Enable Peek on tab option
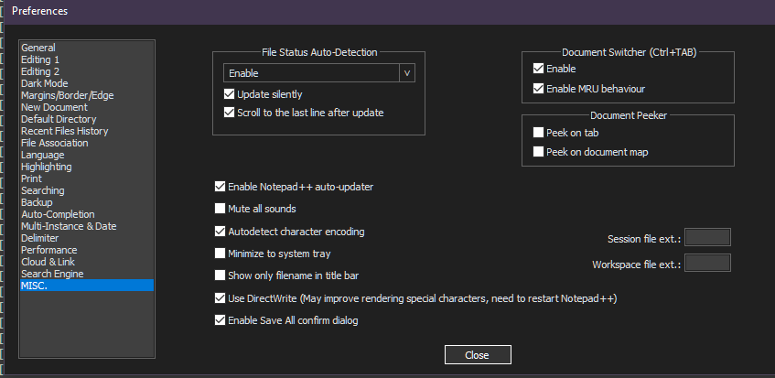This screenshot has width=775, height=378. 539,133
